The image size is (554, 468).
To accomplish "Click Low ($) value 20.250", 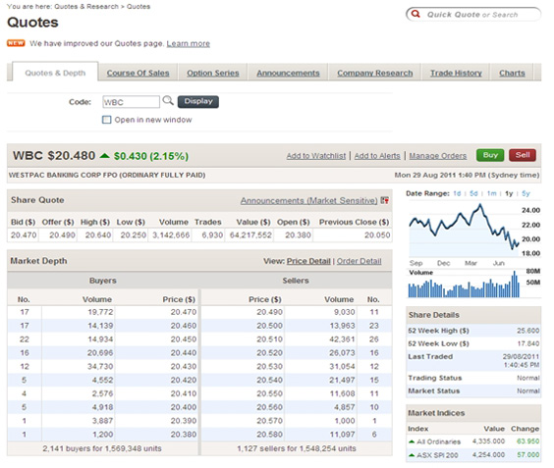I will (x=134, y=235).
